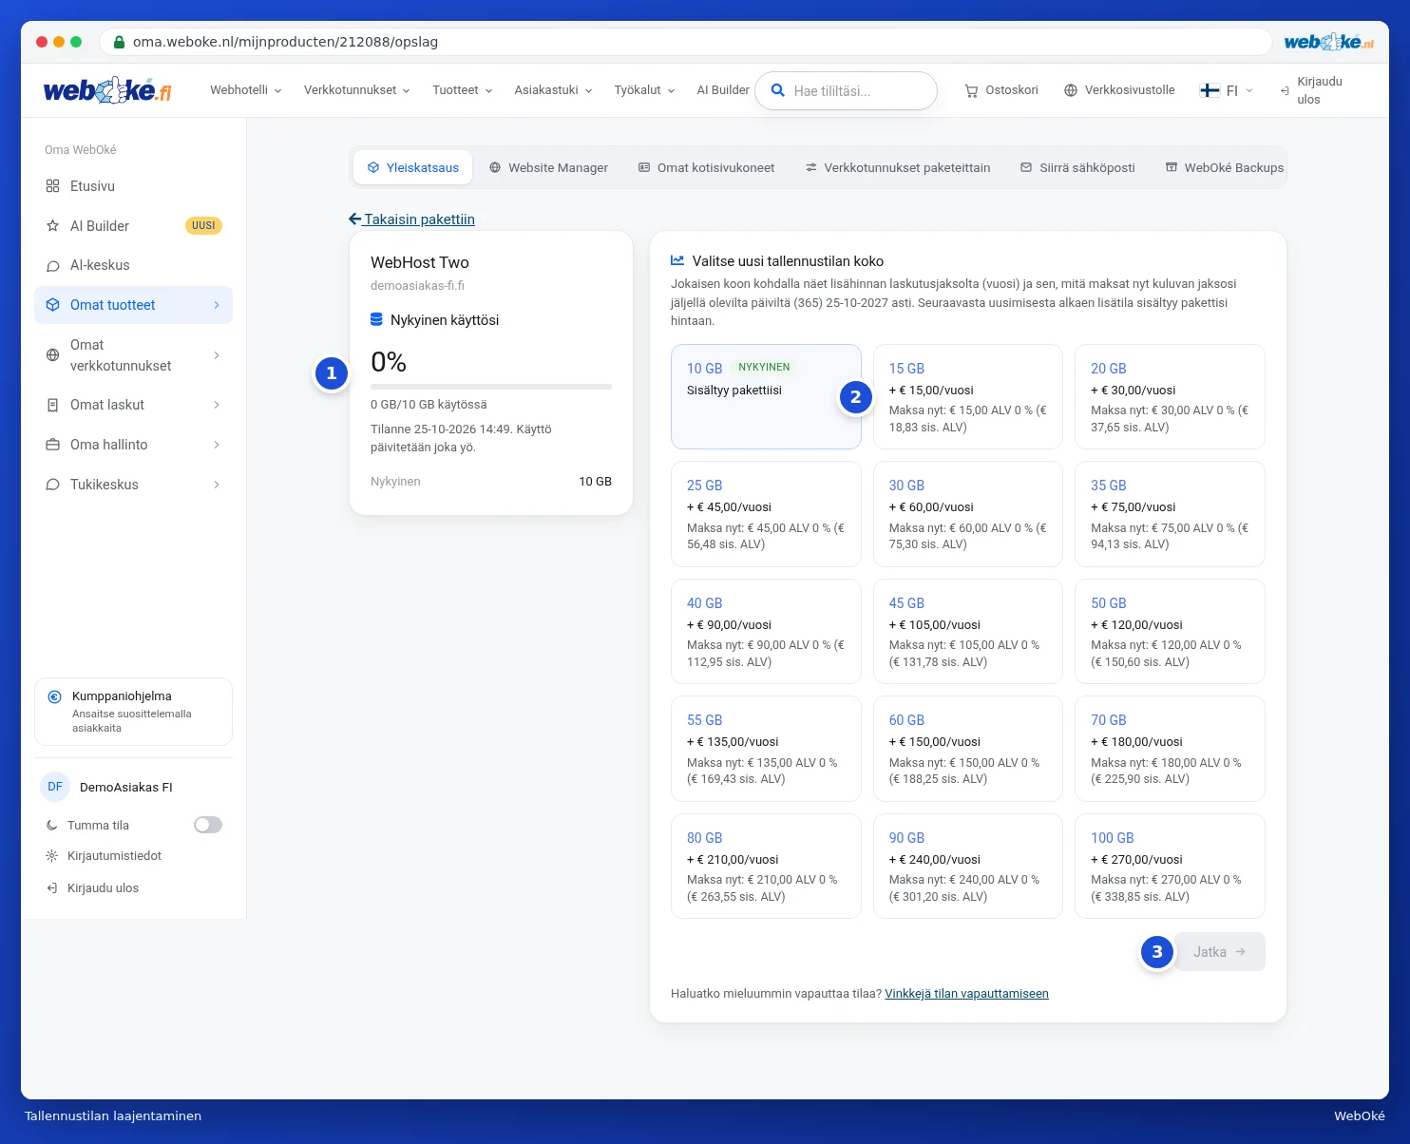Pick the 100 GB storage card

[x=1170, y=866]
